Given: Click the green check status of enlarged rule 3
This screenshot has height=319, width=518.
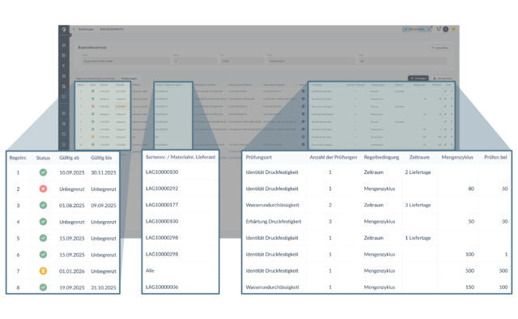Looking at the screenshot, I should pos(43,205).
